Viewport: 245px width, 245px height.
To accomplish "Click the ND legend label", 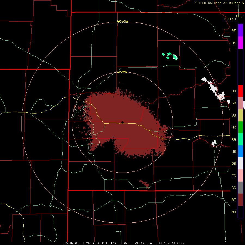I will (x=234, y=212).
